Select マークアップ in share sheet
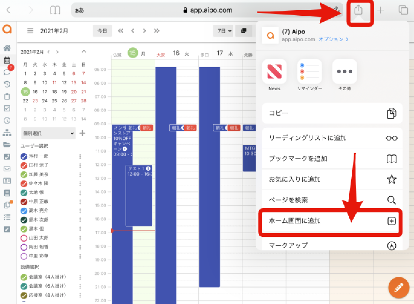 332,245
